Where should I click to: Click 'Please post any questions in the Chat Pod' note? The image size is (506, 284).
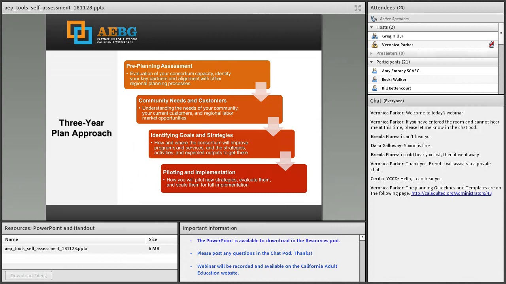(255, 253)
